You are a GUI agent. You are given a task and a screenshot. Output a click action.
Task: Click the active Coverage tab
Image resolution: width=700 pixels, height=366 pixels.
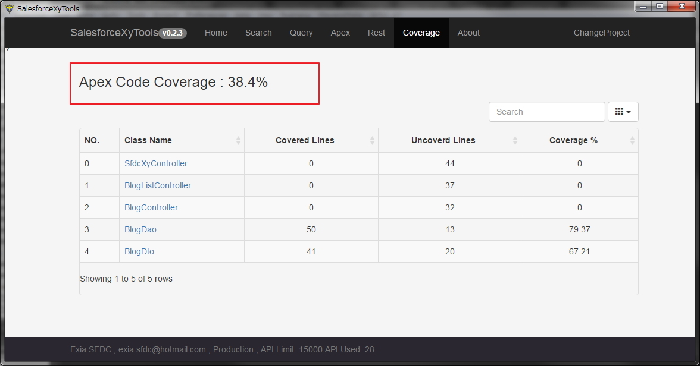pyautogui.click(x=421, y=33)
